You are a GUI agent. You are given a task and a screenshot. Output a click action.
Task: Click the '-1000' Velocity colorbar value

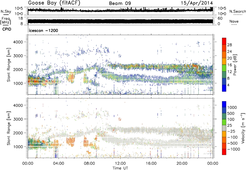point(234,149)
